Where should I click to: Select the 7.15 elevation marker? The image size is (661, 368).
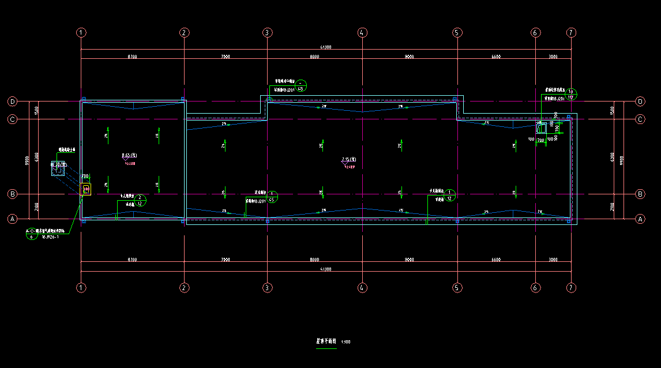coord(348,159)
